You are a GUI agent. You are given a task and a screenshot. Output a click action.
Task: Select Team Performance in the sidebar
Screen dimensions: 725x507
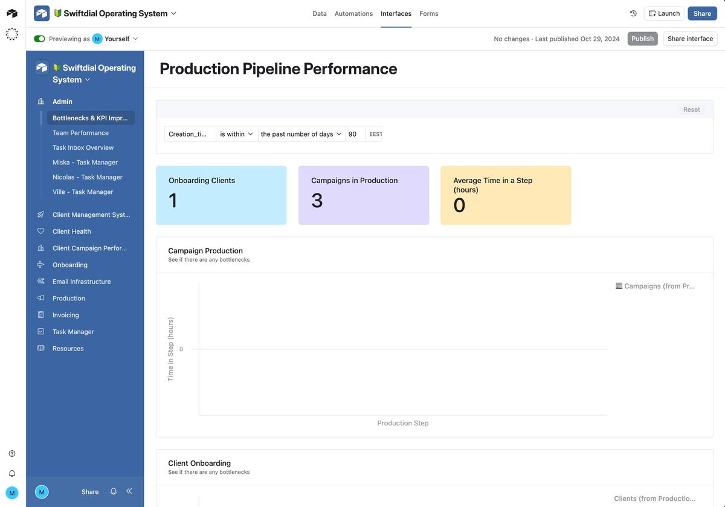[x=80, y=133]
